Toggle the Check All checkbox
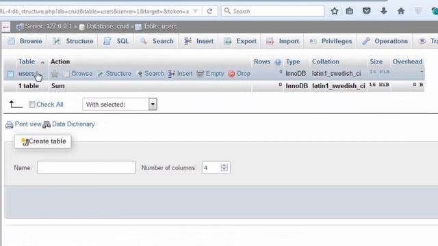 click(32, 105)
